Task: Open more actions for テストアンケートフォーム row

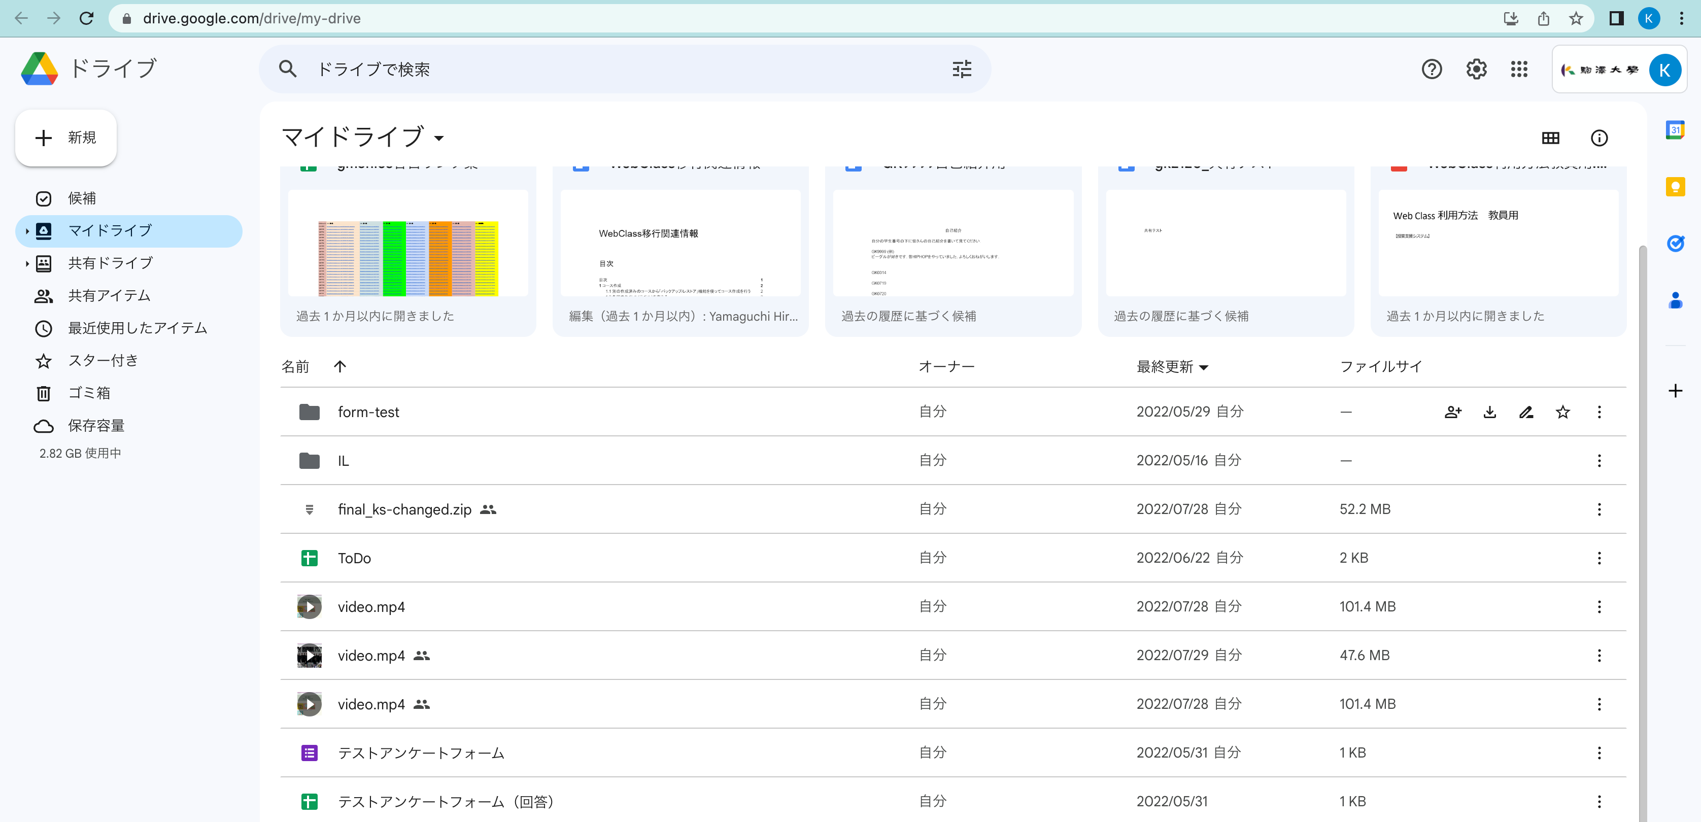Action: tap(1598, 753)
